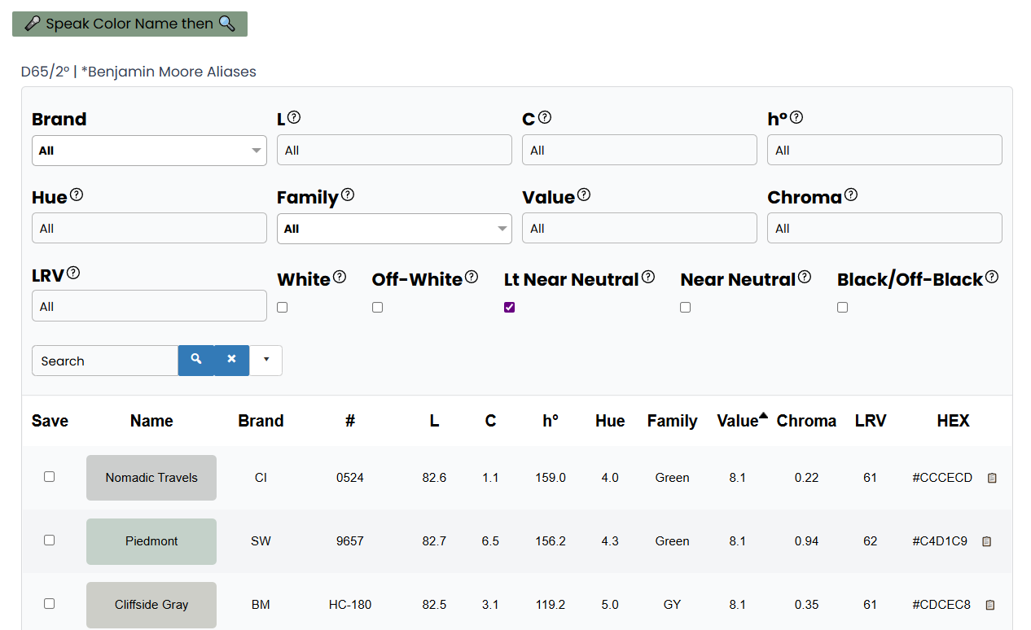Sort table by the LRV column header
Image resolution: width=1031 pixels, height=630 pixels.
point(871,421)
